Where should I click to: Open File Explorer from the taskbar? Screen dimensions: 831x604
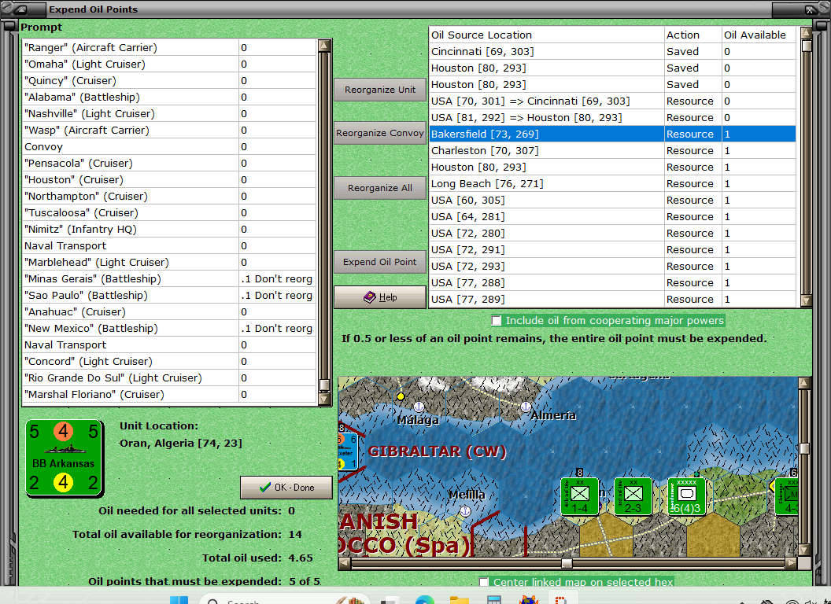pos(460,600)
